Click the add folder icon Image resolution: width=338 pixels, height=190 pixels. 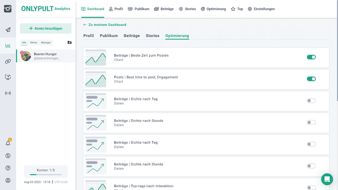69,42
